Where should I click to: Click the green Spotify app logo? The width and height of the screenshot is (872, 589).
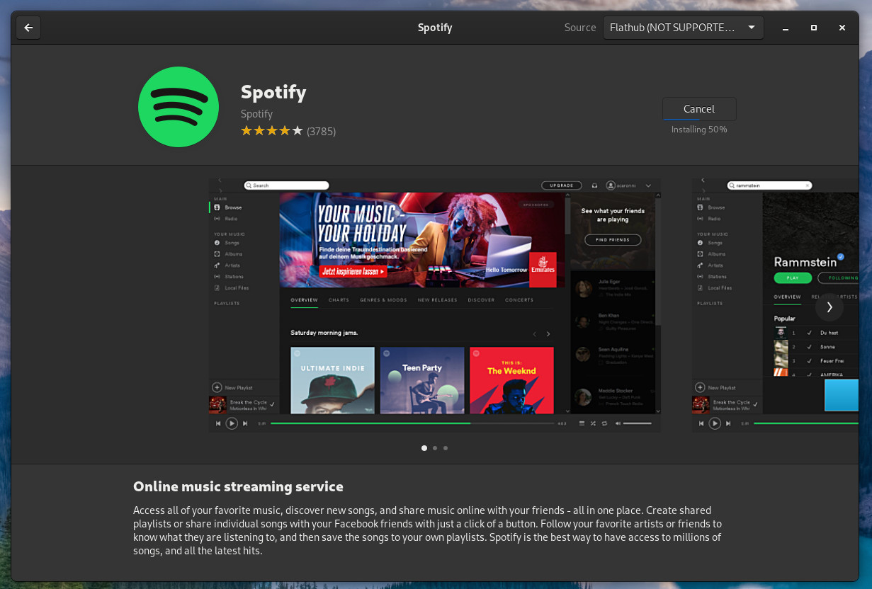(179, 107)
